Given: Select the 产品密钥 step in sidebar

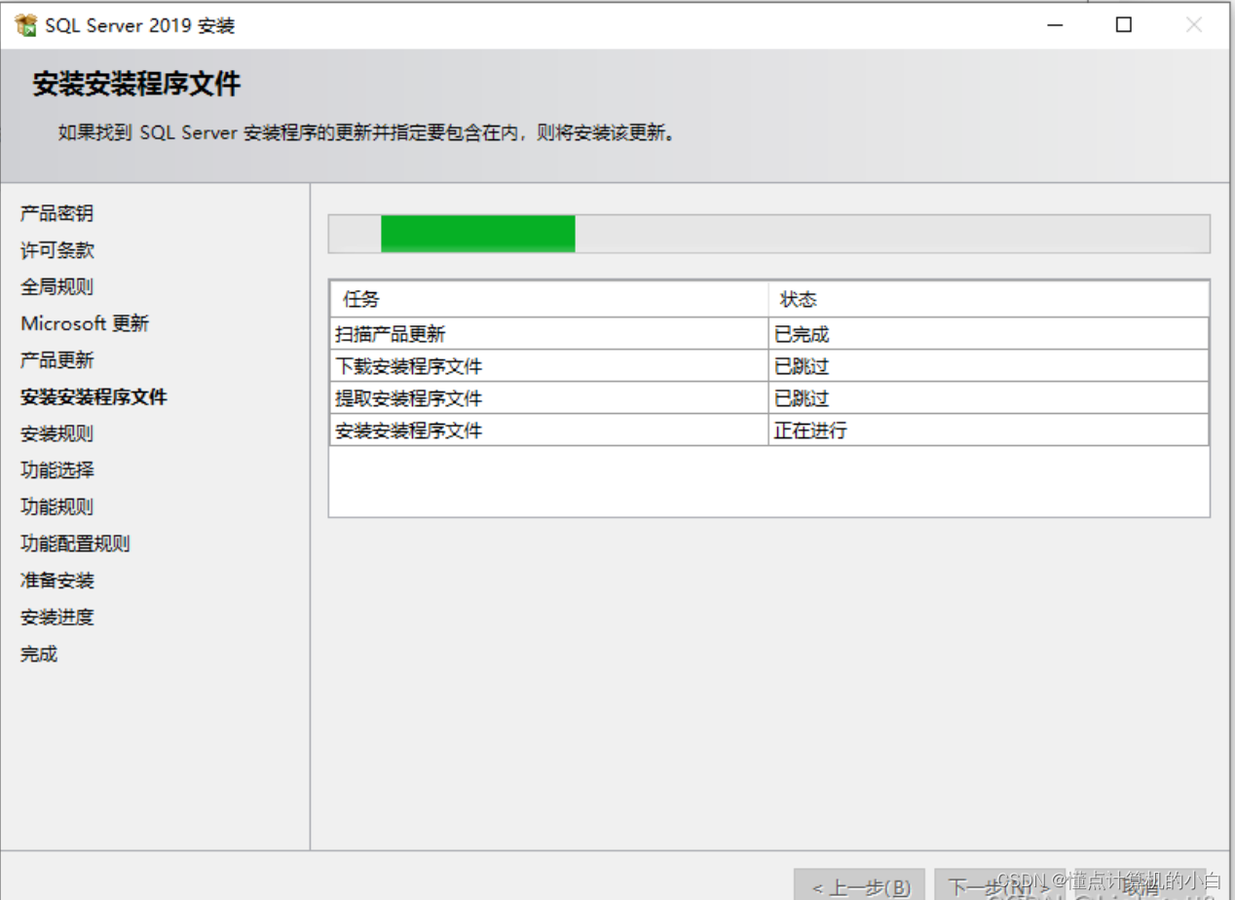Looking at the screenshot, I should pos(57,213).
